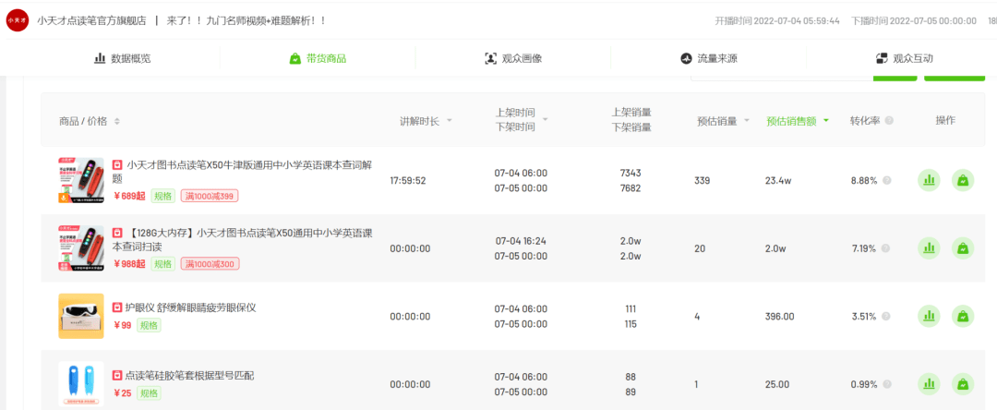The height and width of the screenshot is (410, 997).
Task: Select the 25.00 sales amount
Action: click(x=777, y=384)
